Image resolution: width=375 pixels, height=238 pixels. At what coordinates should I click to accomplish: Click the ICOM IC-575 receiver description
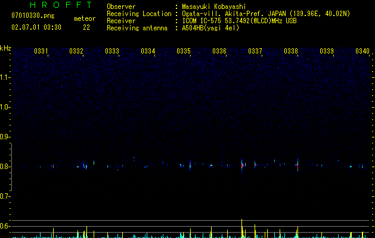(239, 21)
